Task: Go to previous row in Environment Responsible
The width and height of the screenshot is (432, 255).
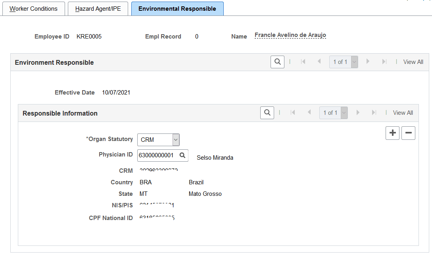Action: (x=319, y=62)
